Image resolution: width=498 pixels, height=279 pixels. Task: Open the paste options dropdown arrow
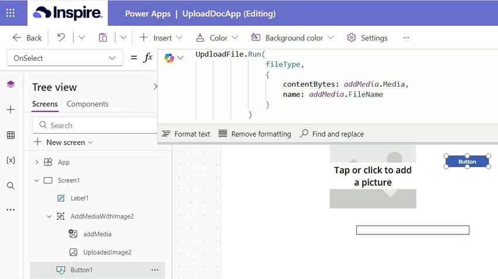click(123, 38)
